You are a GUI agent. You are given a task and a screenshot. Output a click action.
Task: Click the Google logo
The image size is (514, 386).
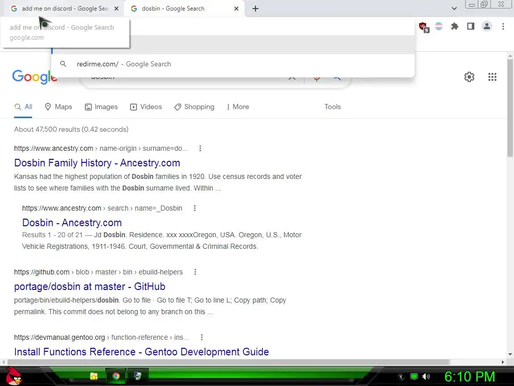[x=35, y=77]
